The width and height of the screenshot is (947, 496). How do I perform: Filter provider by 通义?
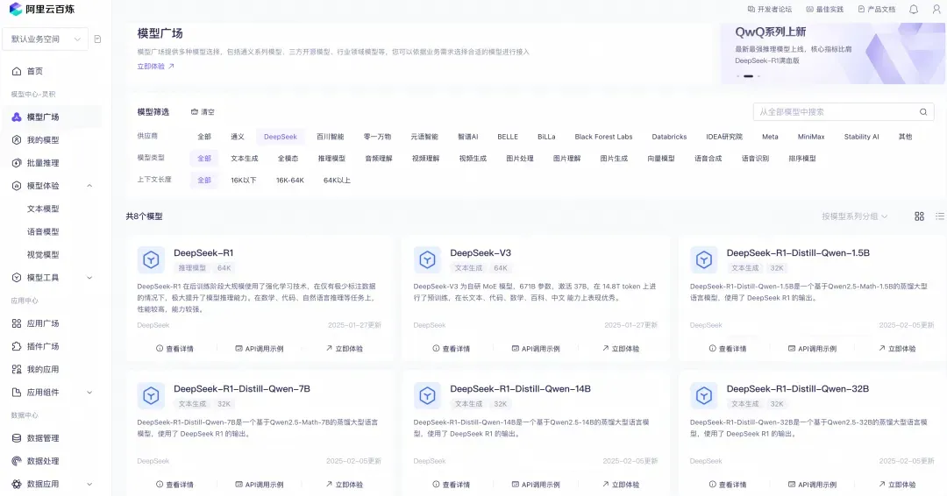(x=238, y=137)
